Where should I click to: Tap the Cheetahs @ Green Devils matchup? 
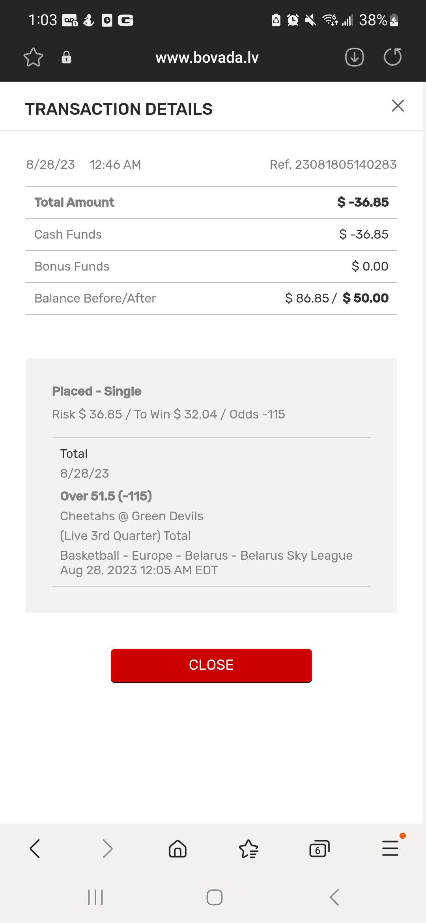(132, 516)
